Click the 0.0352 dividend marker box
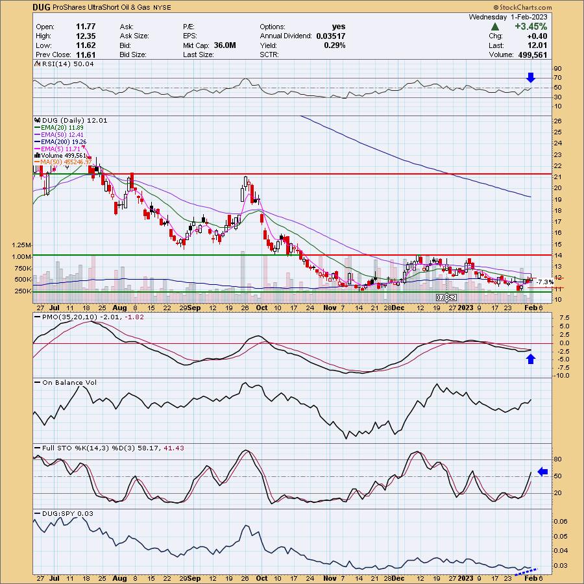 (446, 297)
